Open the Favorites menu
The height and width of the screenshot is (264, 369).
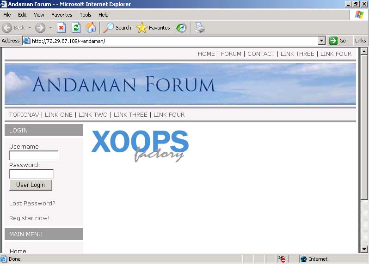tap(62, 15)
